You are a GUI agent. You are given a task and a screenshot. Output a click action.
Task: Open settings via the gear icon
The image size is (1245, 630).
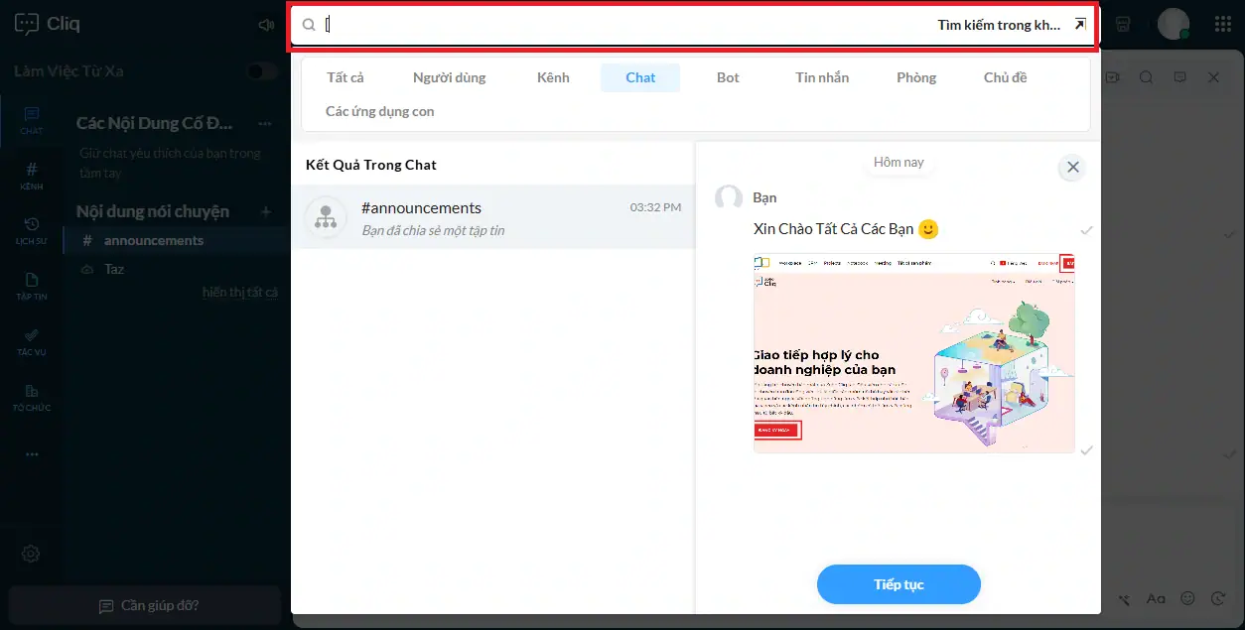coord(31,554)
